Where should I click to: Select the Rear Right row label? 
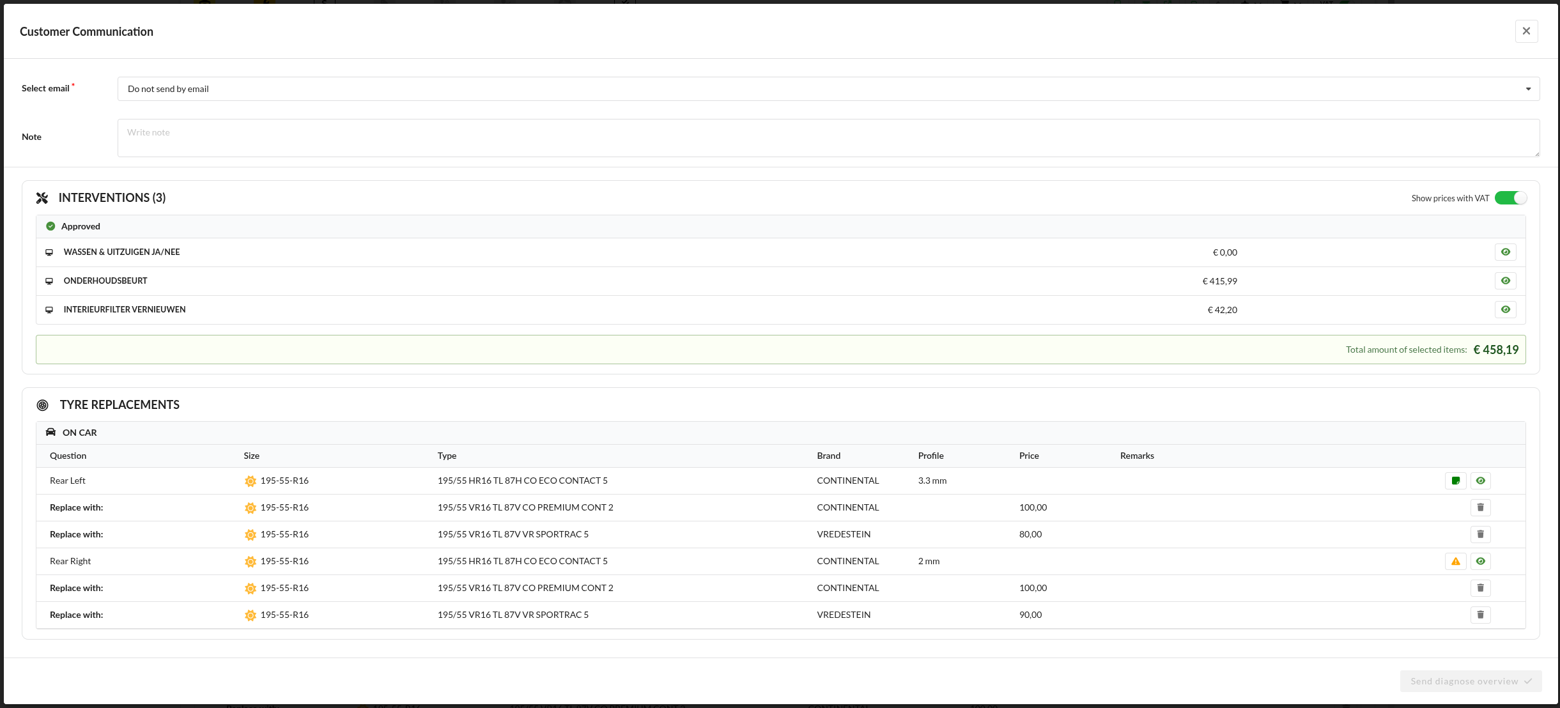click(x=70, y=561)
